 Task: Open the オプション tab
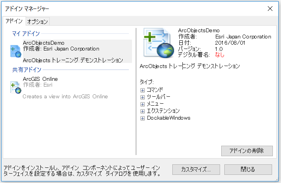click(x=38, y=22)
